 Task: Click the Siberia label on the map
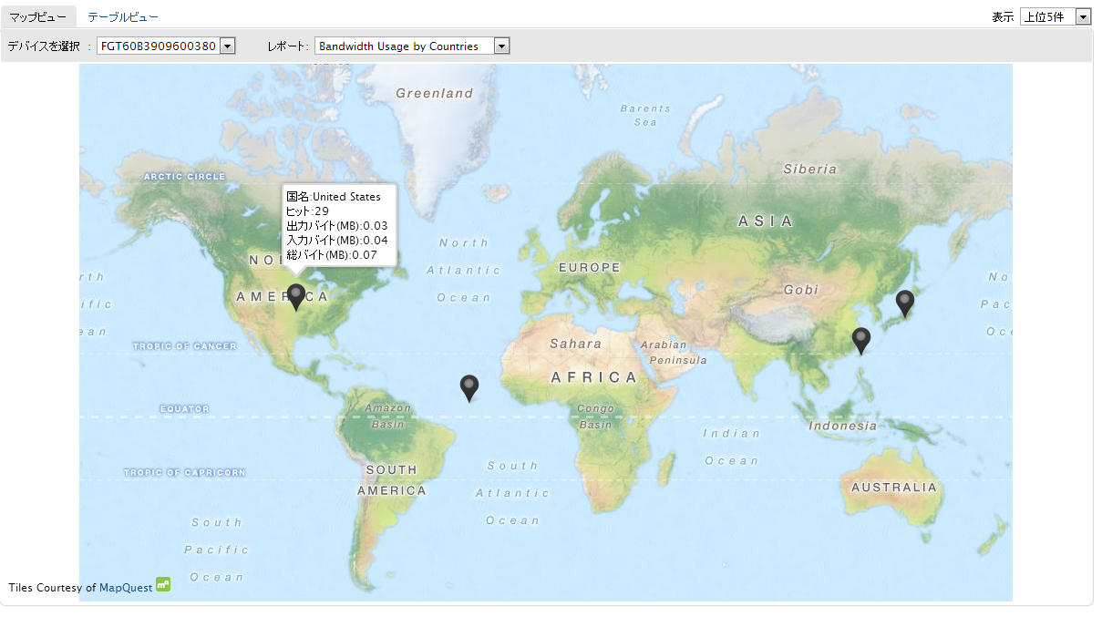(x=810, y=169)
